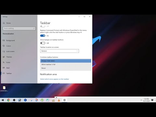Click the Themes brush icon in sidebar

pyautogui.click(x=4, y=57)
